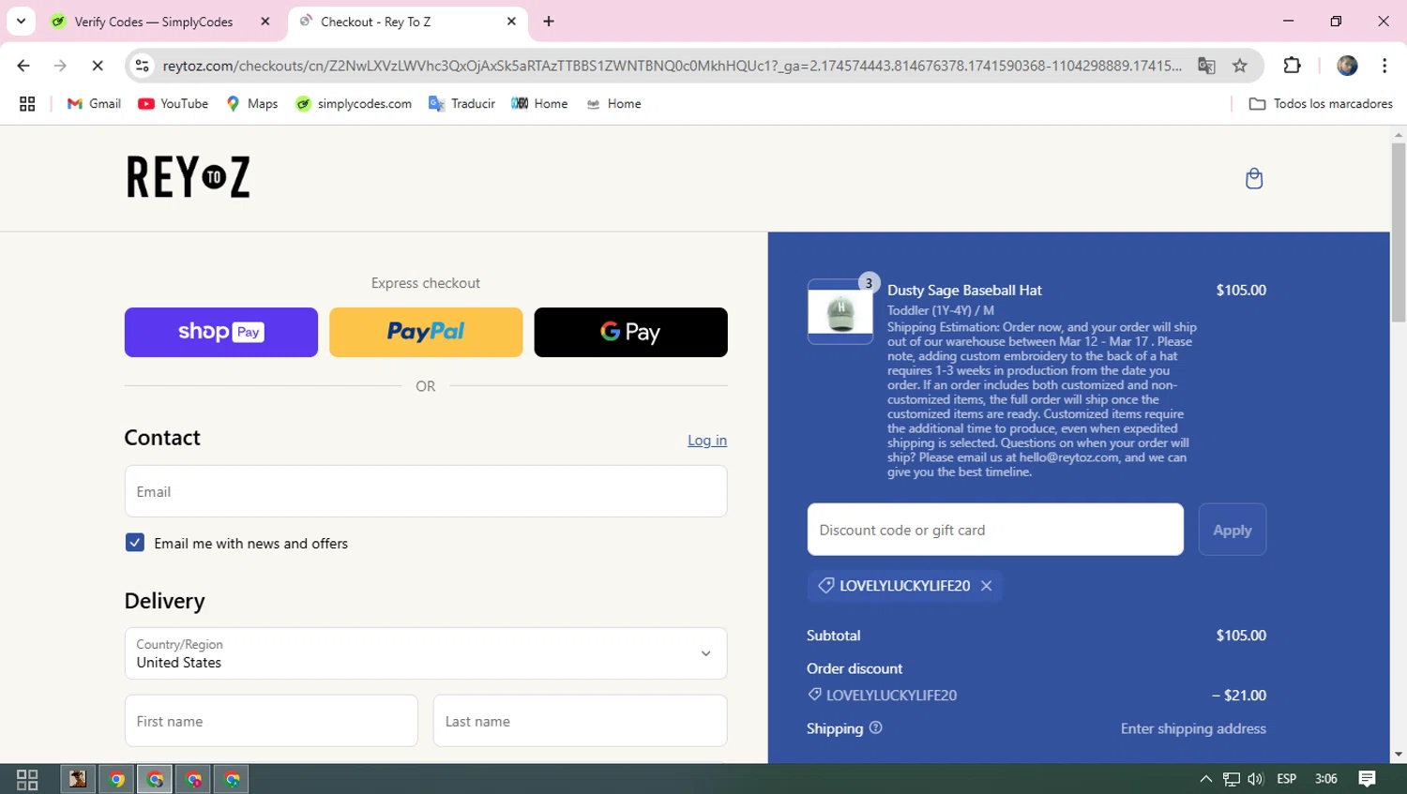Close the Verify Codes tab
The height and width of the screenshot is (794, 1407).
[265, 22]
